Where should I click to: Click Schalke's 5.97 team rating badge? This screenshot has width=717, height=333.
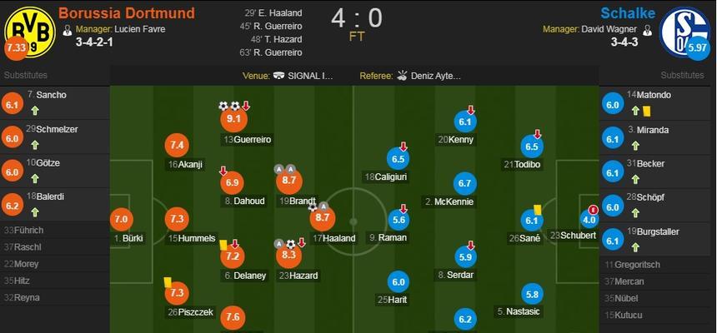click(698, 47)
